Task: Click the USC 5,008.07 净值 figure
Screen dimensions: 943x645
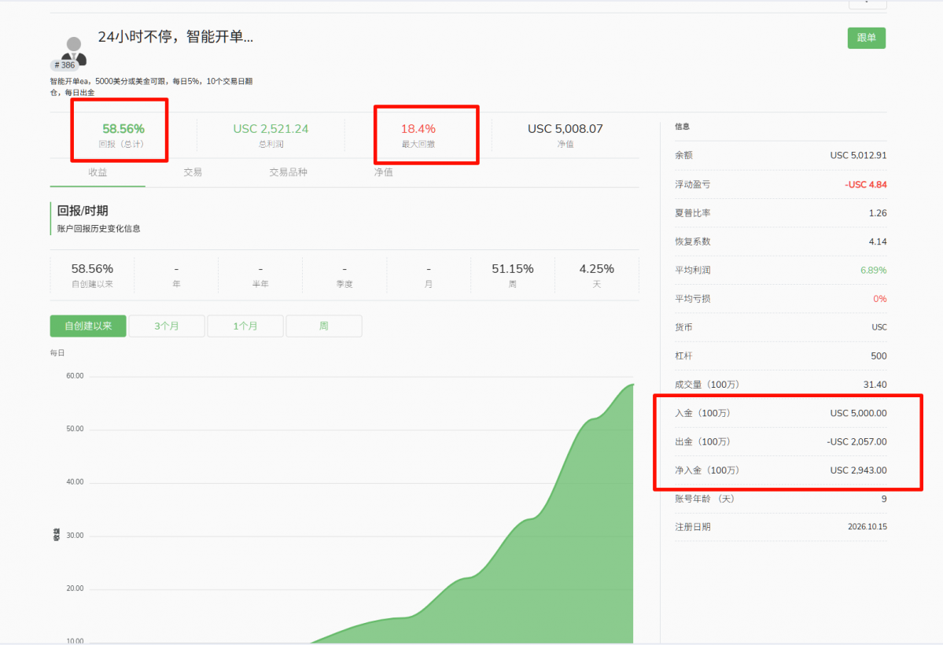Action: pos(565,129)
